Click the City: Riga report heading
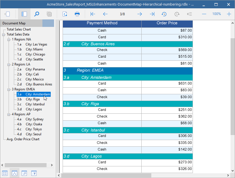 [x=90, y=104]
